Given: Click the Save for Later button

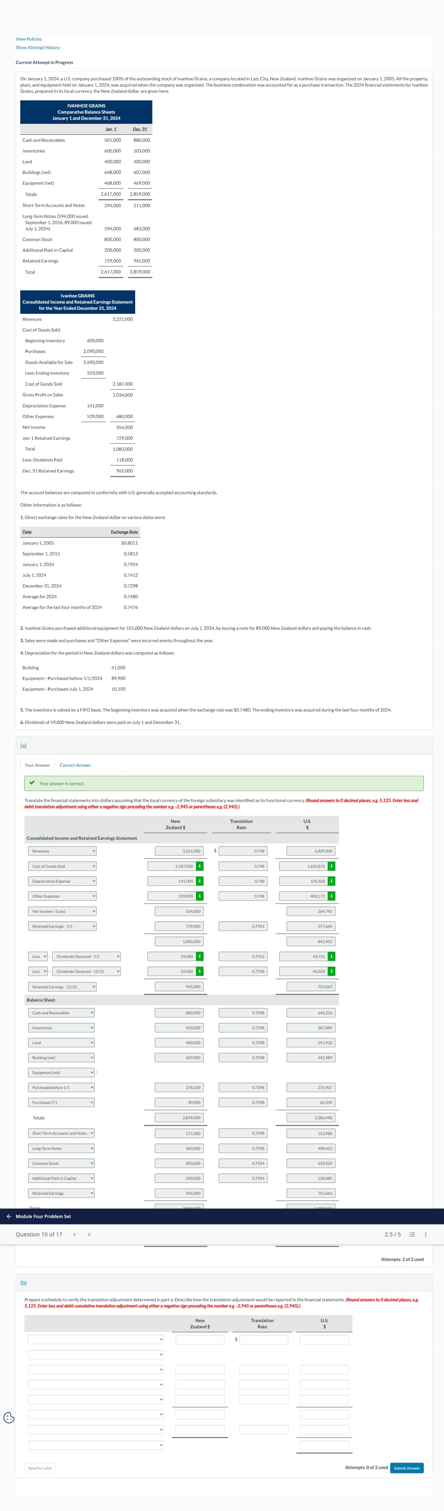Looking at the screenshot, I should pos(40,1468).
